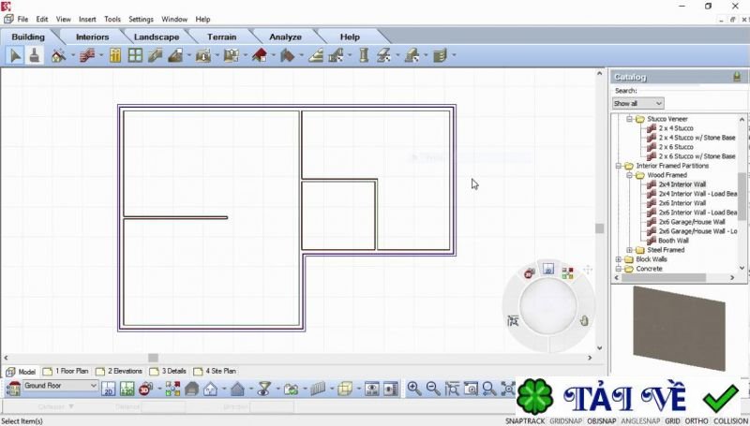Expand the Steel Framed folder
Screen dimensions: 750x426
pos(629,250)
